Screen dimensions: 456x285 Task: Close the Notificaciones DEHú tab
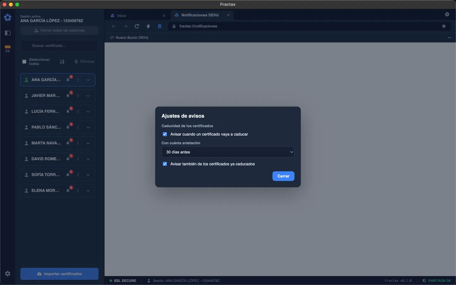pos(228,15)
